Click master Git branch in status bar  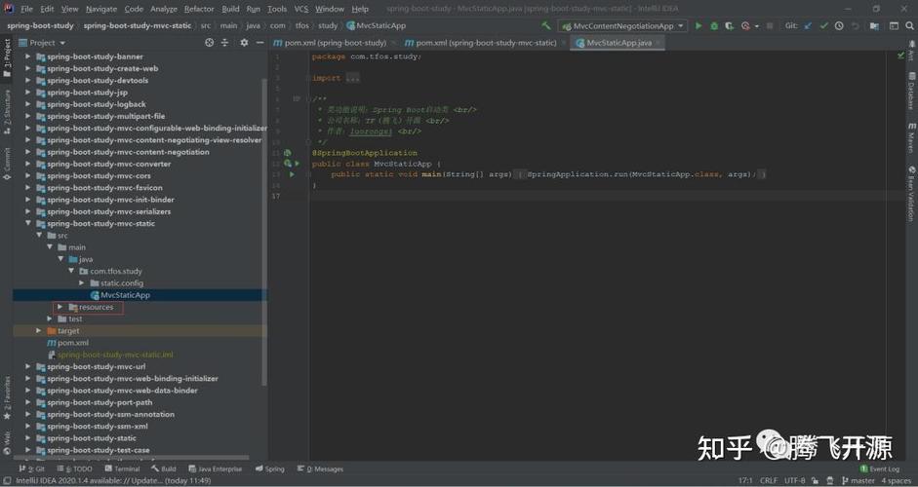[x=858, y=480]
